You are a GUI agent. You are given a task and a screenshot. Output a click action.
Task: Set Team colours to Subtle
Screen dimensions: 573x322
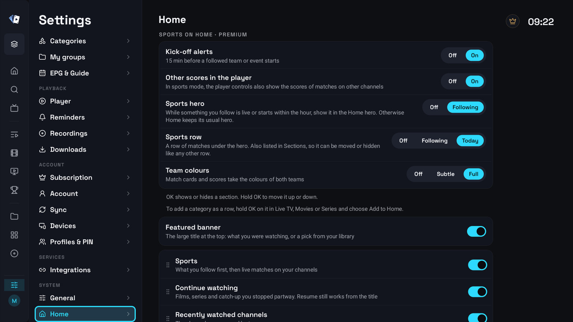[x=446, y=174]
